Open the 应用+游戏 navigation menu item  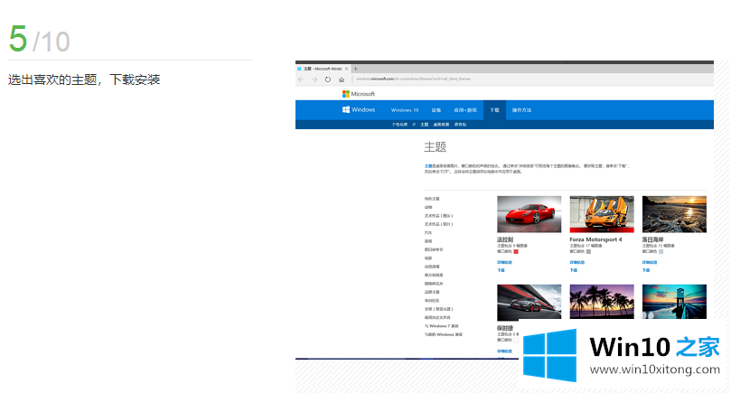[465, 110]
